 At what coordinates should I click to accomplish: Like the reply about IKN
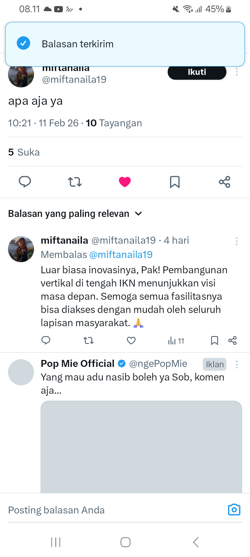131,340
